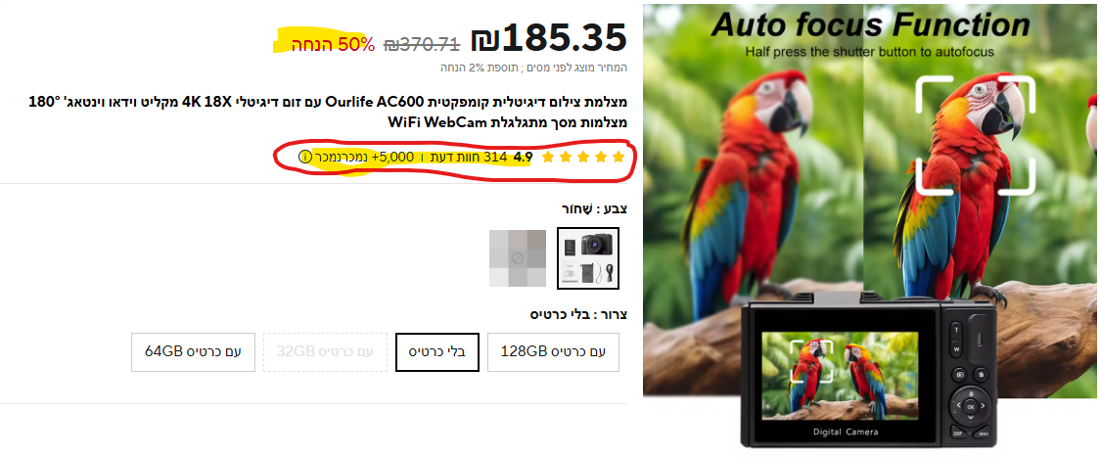Click the T zoom button on the camera
This screenshot has width=1099, height=459.
[957, 330]
